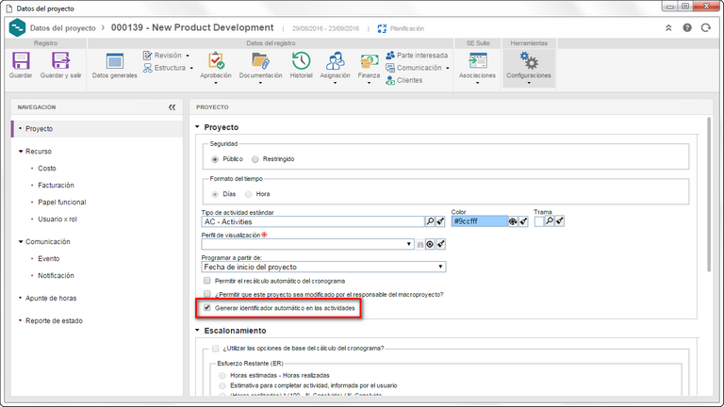This screenshot has height=407, width=724.
Task: Uncheck Generar identificador automático en las actividades
Action: (206, 308)
